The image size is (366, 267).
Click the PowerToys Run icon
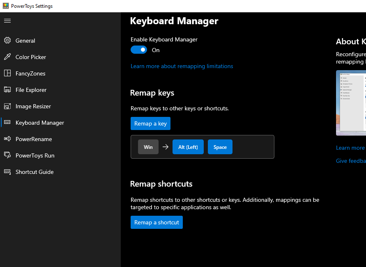[7, 155]
